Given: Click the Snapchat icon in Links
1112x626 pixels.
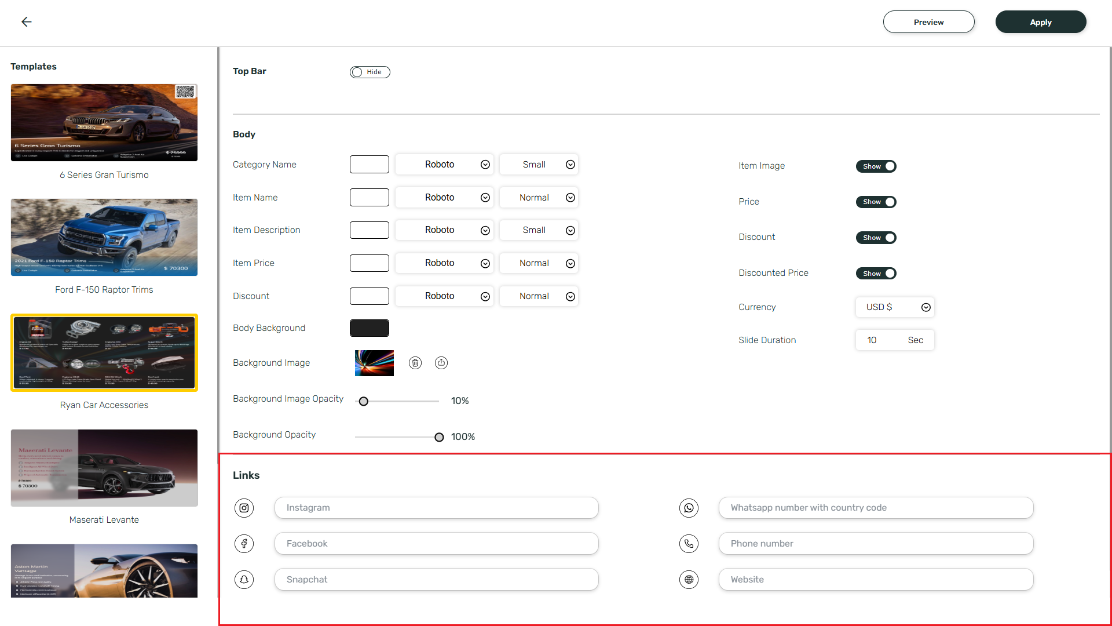Looking at the screenshot, I should [x=244, y=580].
